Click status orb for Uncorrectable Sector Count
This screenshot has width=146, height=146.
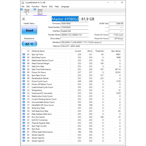[x=24, y=102]
